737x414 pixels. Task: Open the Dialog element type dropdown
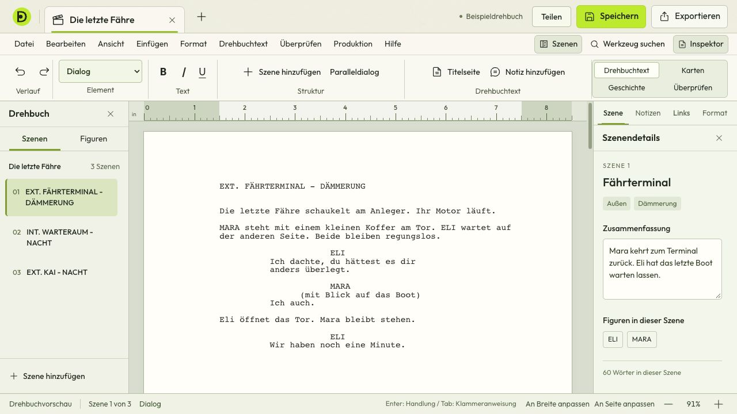100,71
